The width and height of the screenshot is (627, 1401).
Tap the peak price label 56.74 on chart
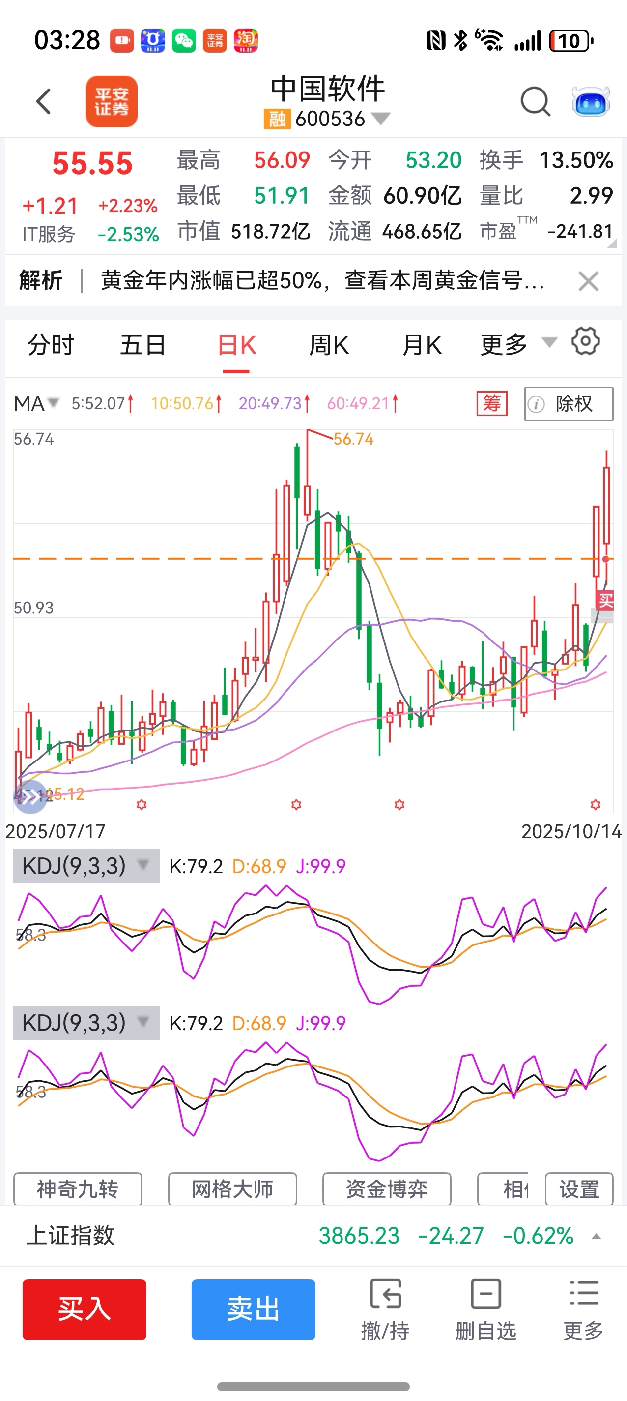tap(354, 439)
